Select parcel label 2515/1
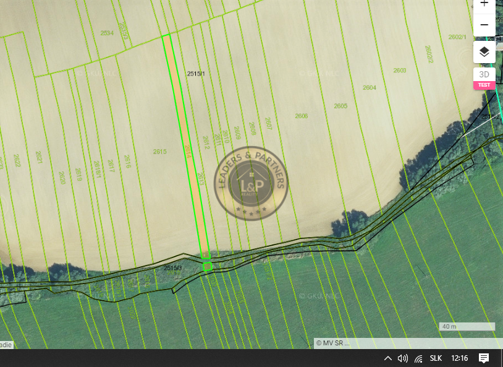The image size is (503, 367). point(196,74)
